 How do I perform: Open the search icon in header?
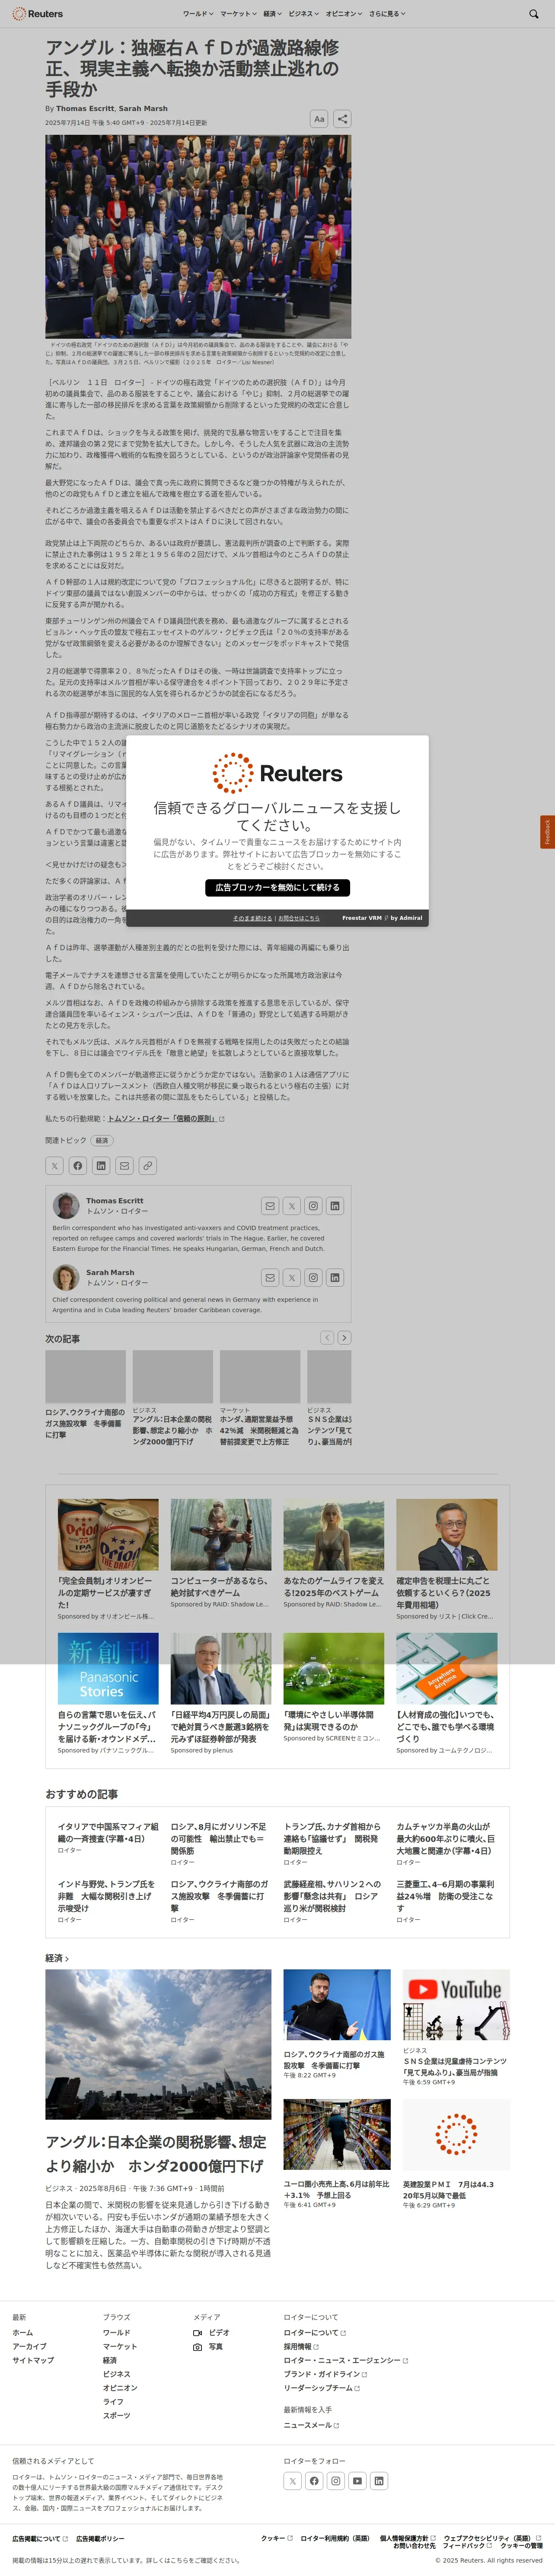533,14
